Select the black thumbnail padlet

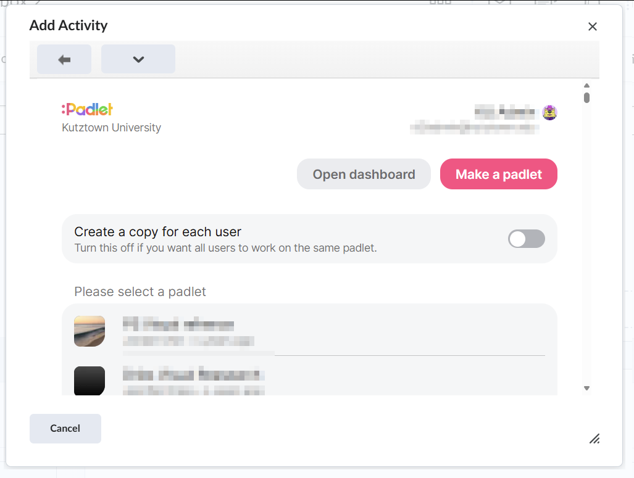pos(90,381)
